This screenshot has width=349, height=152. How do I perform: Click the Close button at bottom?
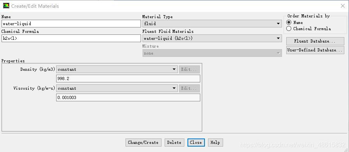196,142
